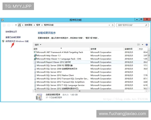Click icon of Report Viewer 2012 运行时

[35, 62]
